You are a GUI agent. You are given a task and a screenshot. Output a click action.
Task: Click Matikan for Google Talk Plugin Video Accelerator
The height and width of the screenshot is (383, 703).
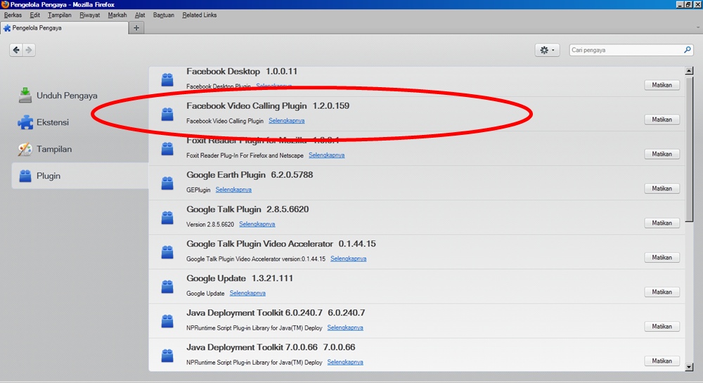click(x=662, y=257)
